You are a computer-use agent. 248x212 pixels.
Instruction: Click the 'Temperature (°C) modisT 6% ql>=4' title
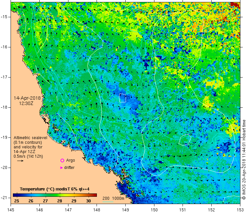pyautogui.click(x=55, y=189)
